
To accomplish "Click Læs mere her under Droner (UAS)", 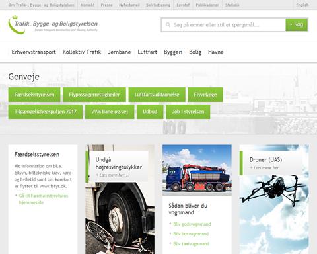I will [x=265, y=168].
